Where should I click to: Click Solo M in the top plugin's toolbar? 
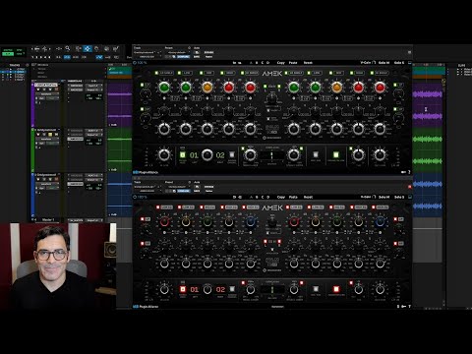tap(383, 63)
